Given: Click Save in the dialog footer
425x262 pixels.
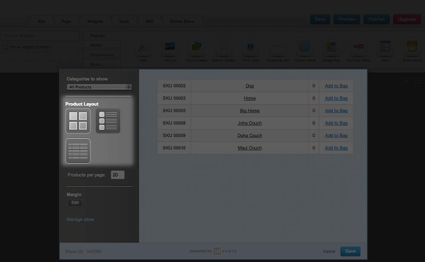Looking at the screenshot, I should 350,251.
